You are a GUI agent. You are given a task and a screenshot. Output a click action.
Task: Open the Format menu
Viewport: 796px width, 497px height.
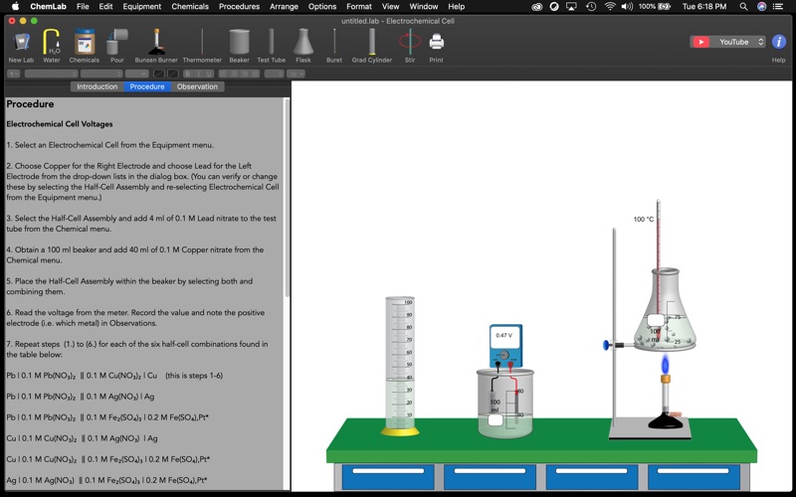click(x=359, y=7)
